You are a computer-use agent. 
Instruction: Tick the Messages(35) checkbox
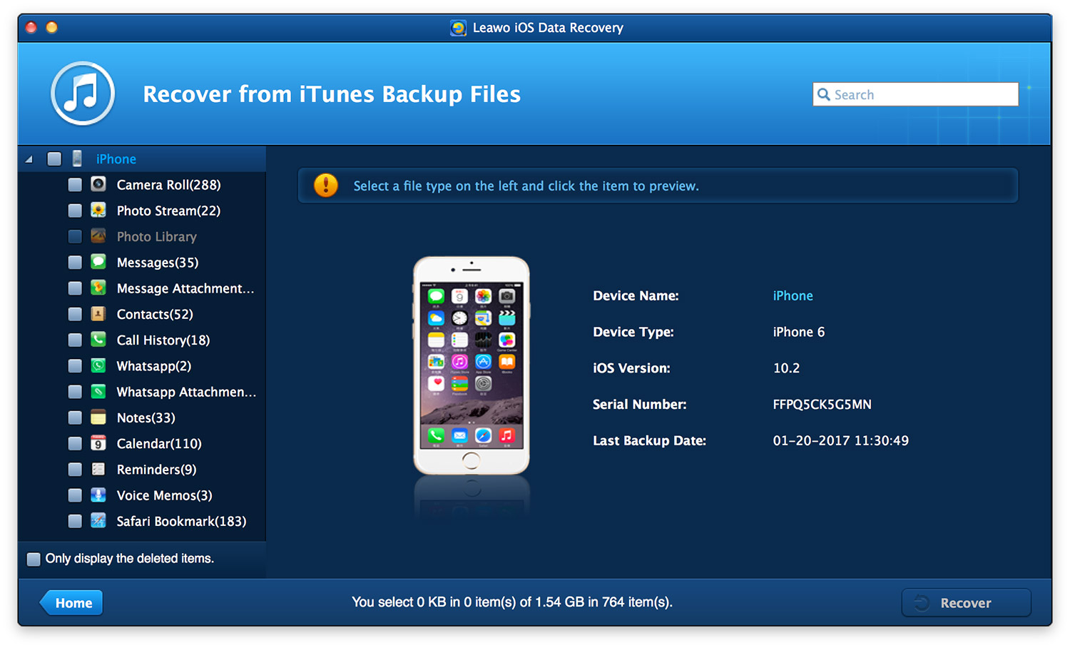click(75, 263)
